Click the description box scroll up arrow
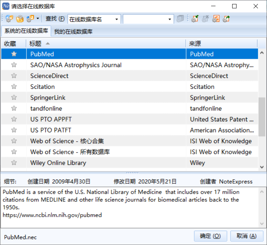This screenshot has width=267, height=245. coord(262,192)
